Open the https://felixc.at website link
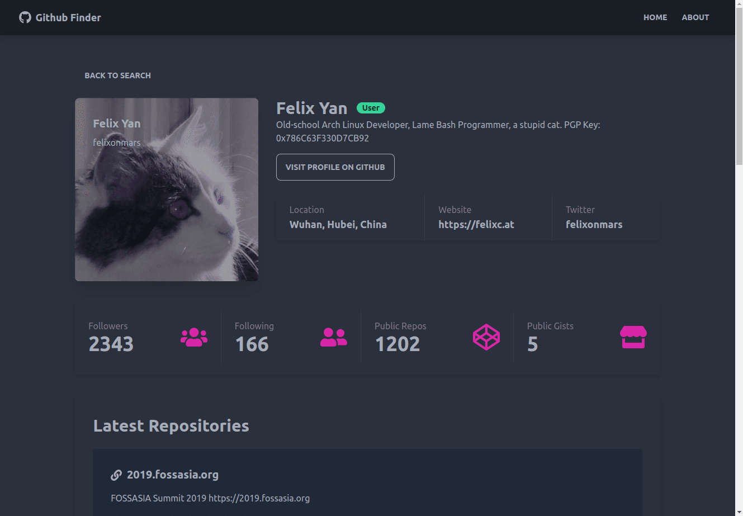 (x=476, y=225)
